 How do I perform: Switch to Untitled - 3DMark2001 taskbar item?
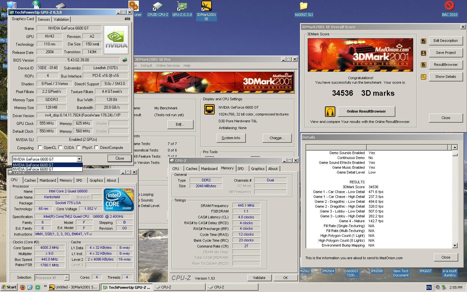pos(74,287)
